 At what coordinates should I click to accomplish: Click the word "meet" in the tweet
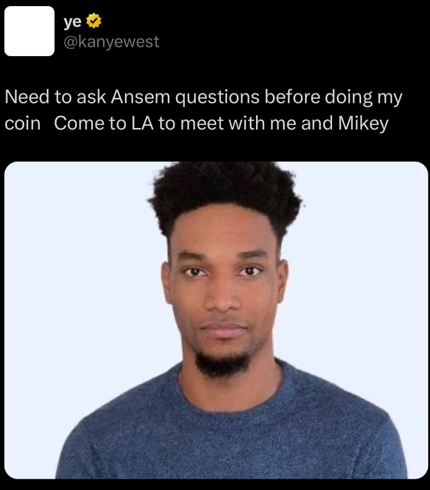(202, 123)
